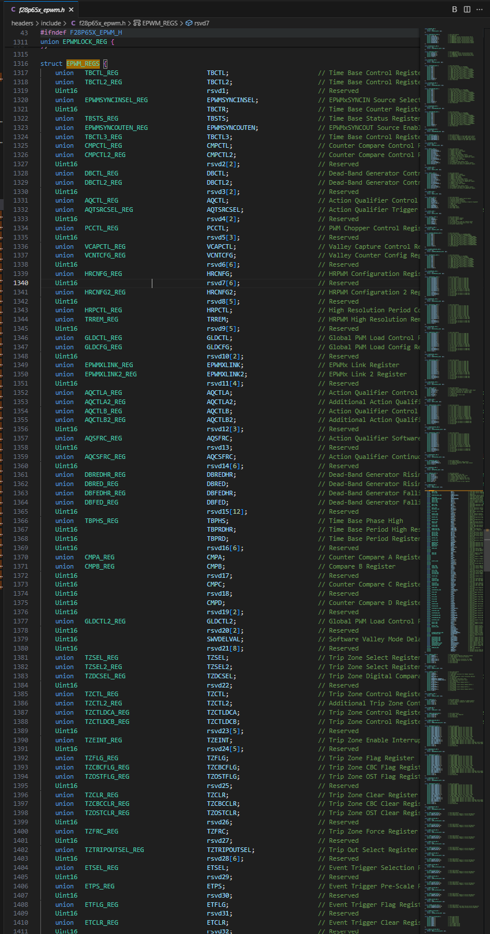This screenshot has width=490, height=934.
Task: Click the AQCTLA2; member
Action: point(222,402)
